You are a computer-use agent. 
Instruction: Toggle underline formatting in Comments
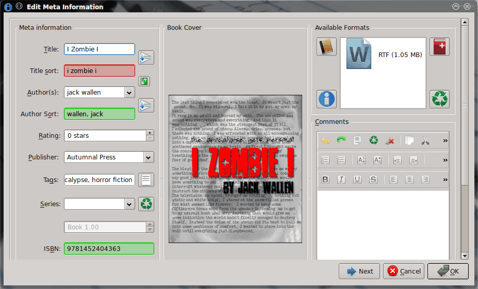[x=357, y=179]
